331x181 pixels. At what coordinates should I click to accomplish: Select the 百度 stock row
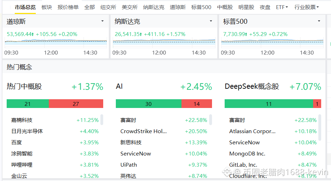point(55,142)
